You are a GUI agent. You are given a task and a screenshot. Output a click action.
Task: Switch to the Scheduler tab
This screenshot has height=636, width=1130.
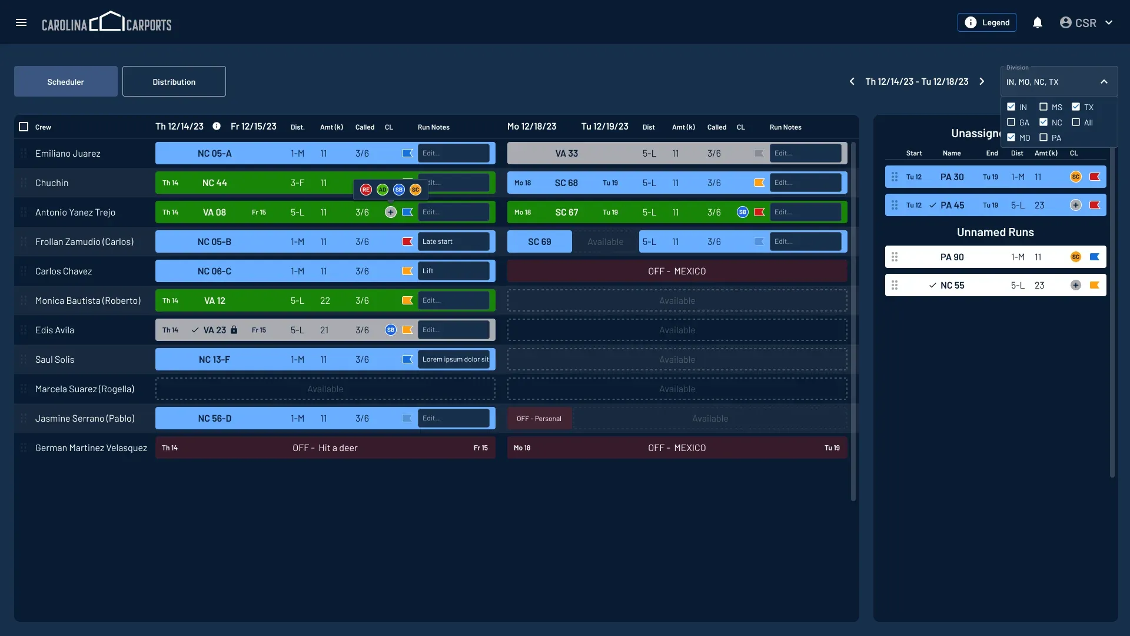point(66,81)
